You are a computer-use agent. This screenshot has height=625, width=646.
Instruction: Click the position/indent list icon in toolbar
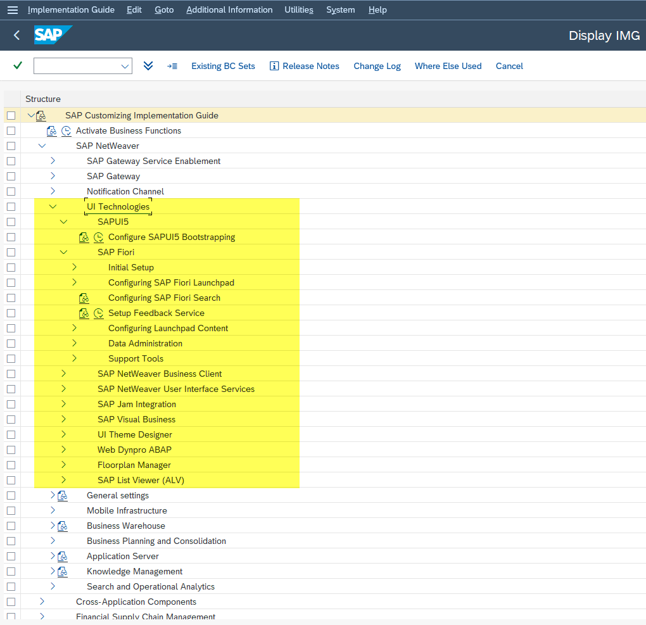[x=172, y=66]
